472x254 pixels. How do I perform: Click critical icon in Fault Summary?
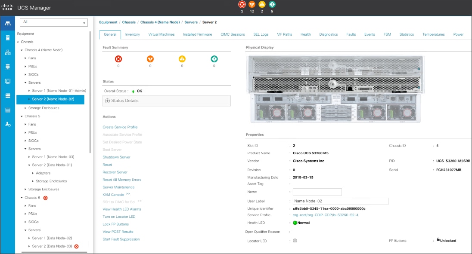click(x=118, y=59)
